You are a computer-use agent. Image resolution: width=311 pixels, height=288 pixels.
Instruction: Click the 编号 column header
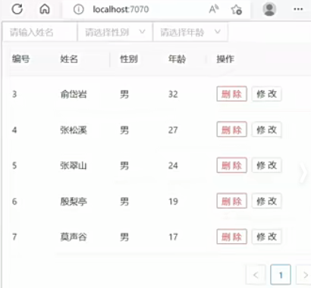tap(20, 59)
